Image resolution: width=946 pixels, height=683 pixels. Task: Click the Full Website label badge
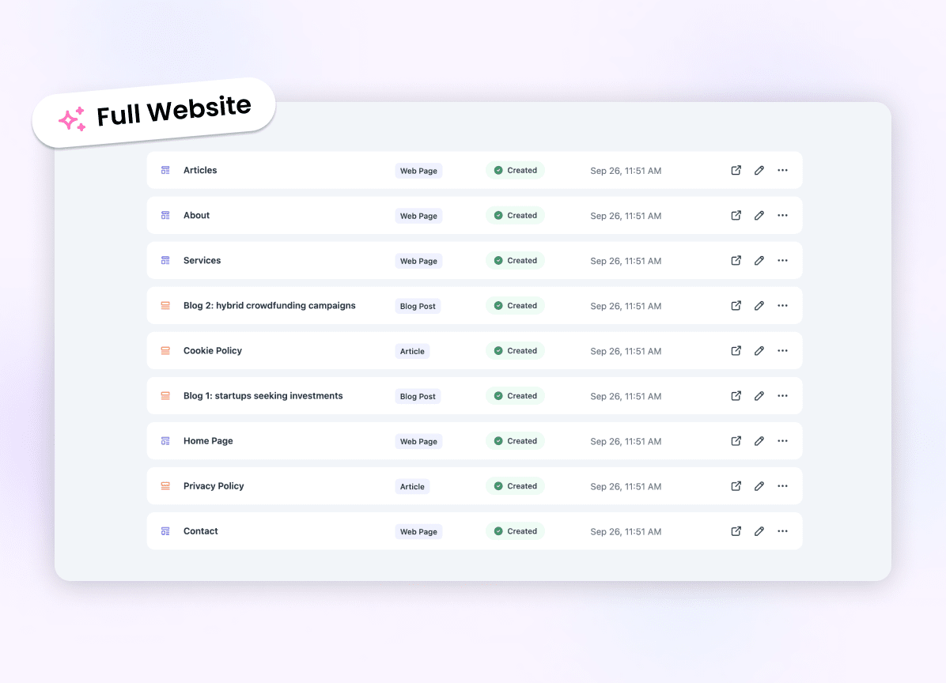(x=154, y=112)
